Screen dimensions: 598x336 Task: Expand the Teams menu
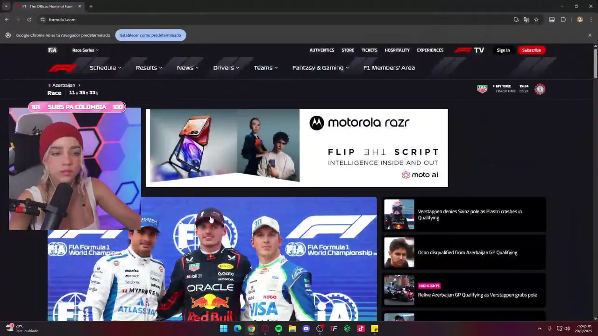click(x=266, y=68)
